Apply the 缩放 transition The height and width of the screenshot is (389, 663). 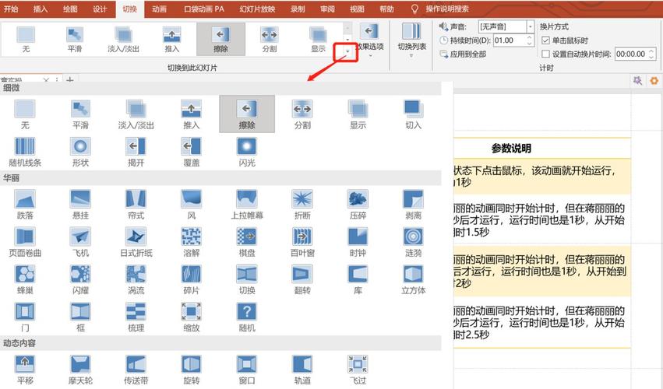coord(191,317)
